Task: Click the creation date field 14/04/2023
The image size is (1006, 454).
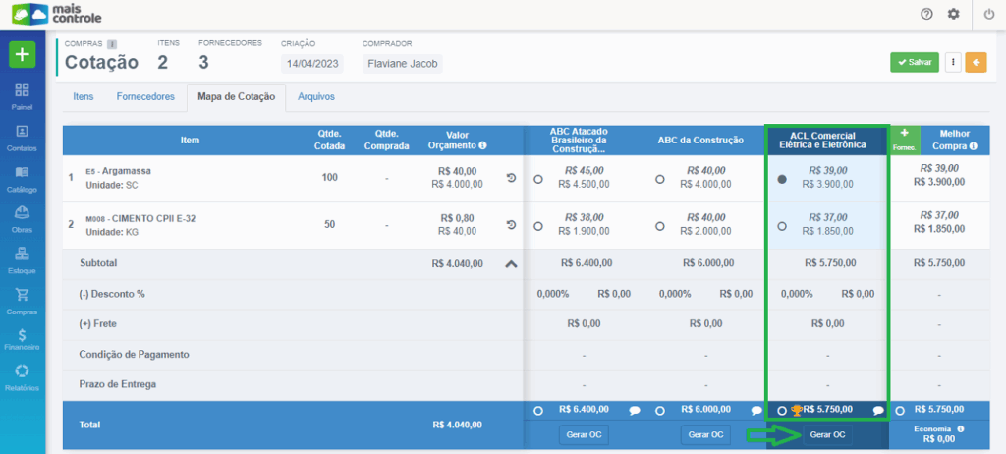Action: pyautogui.click(x=310, y=64)
